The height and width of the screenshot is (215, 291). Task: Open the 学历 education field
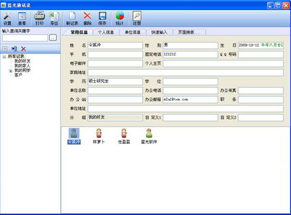[115, 81]
